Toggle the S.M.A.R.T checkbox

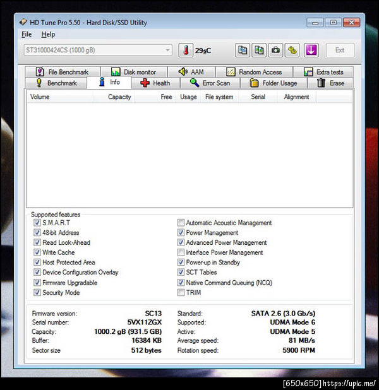[x=37, y=223]
